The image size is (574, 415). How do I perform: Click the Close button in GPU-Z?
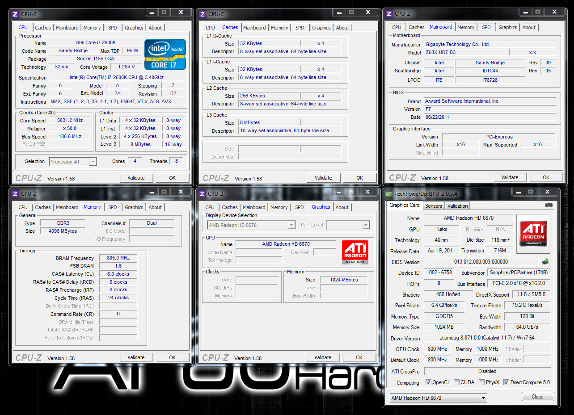click(537, 397)
